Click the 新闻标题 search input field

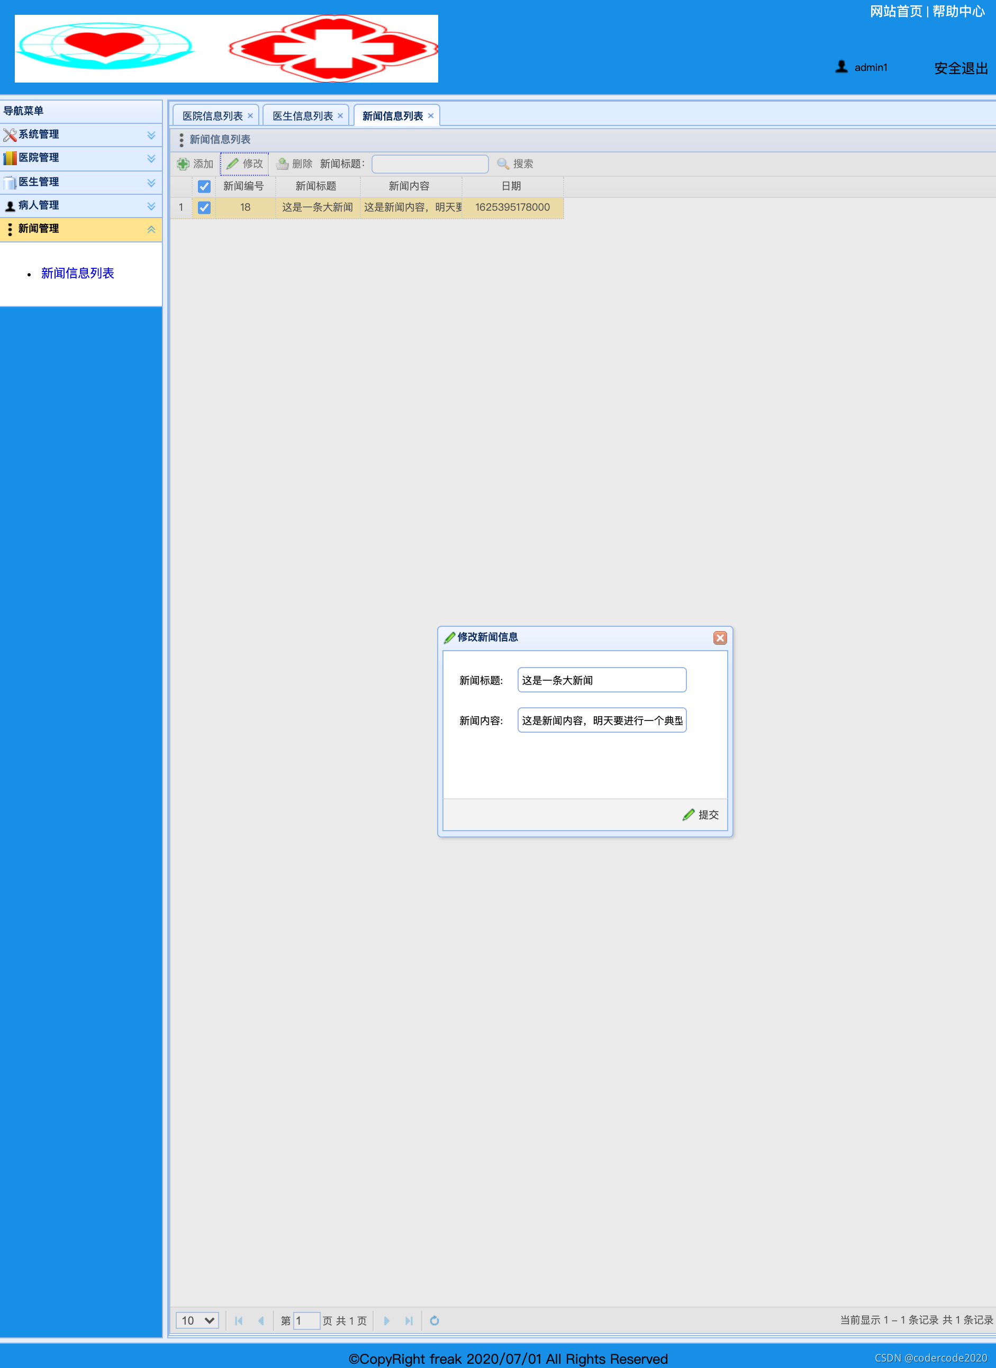(430, 164)
